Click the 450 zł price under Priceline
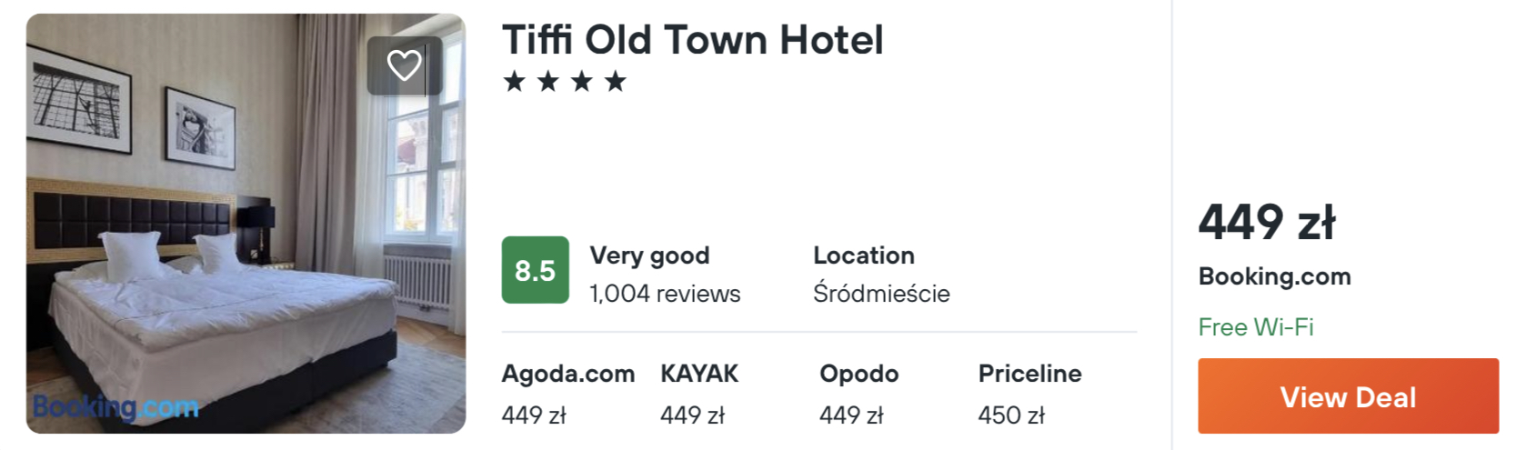The height and width of the screenshot is (450, 1516). [1011, 415]
